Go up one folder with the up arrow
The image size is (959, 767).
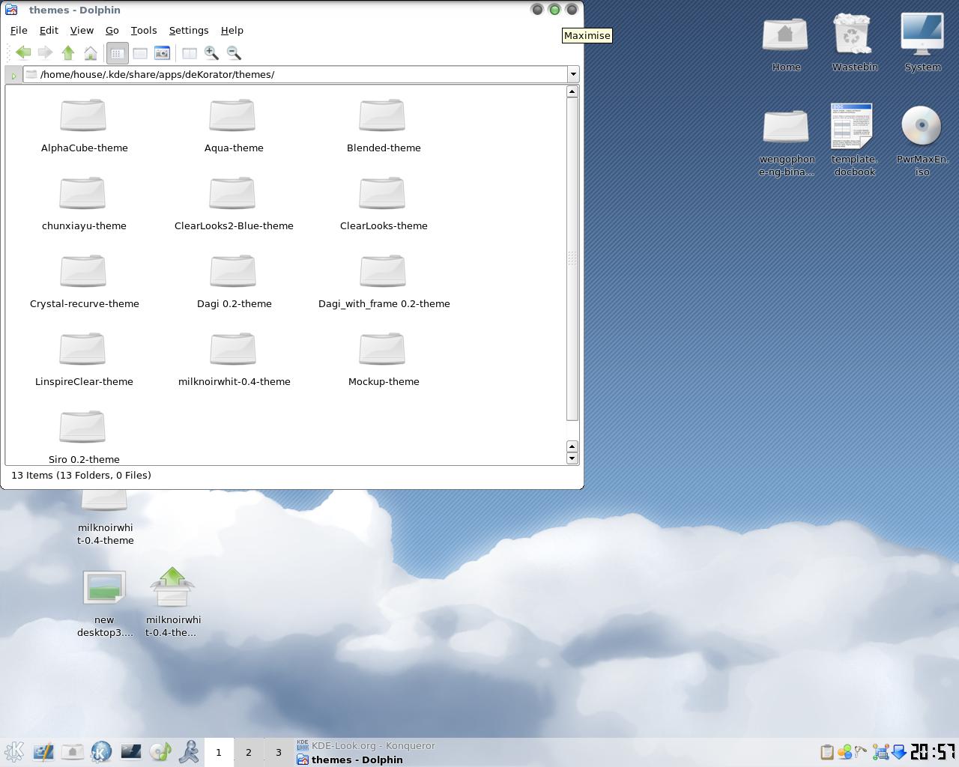(68, 52)
